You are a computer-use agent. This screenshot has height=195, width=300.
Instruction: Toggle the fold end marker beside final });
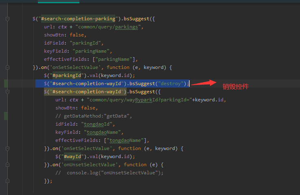coord(7,181)
